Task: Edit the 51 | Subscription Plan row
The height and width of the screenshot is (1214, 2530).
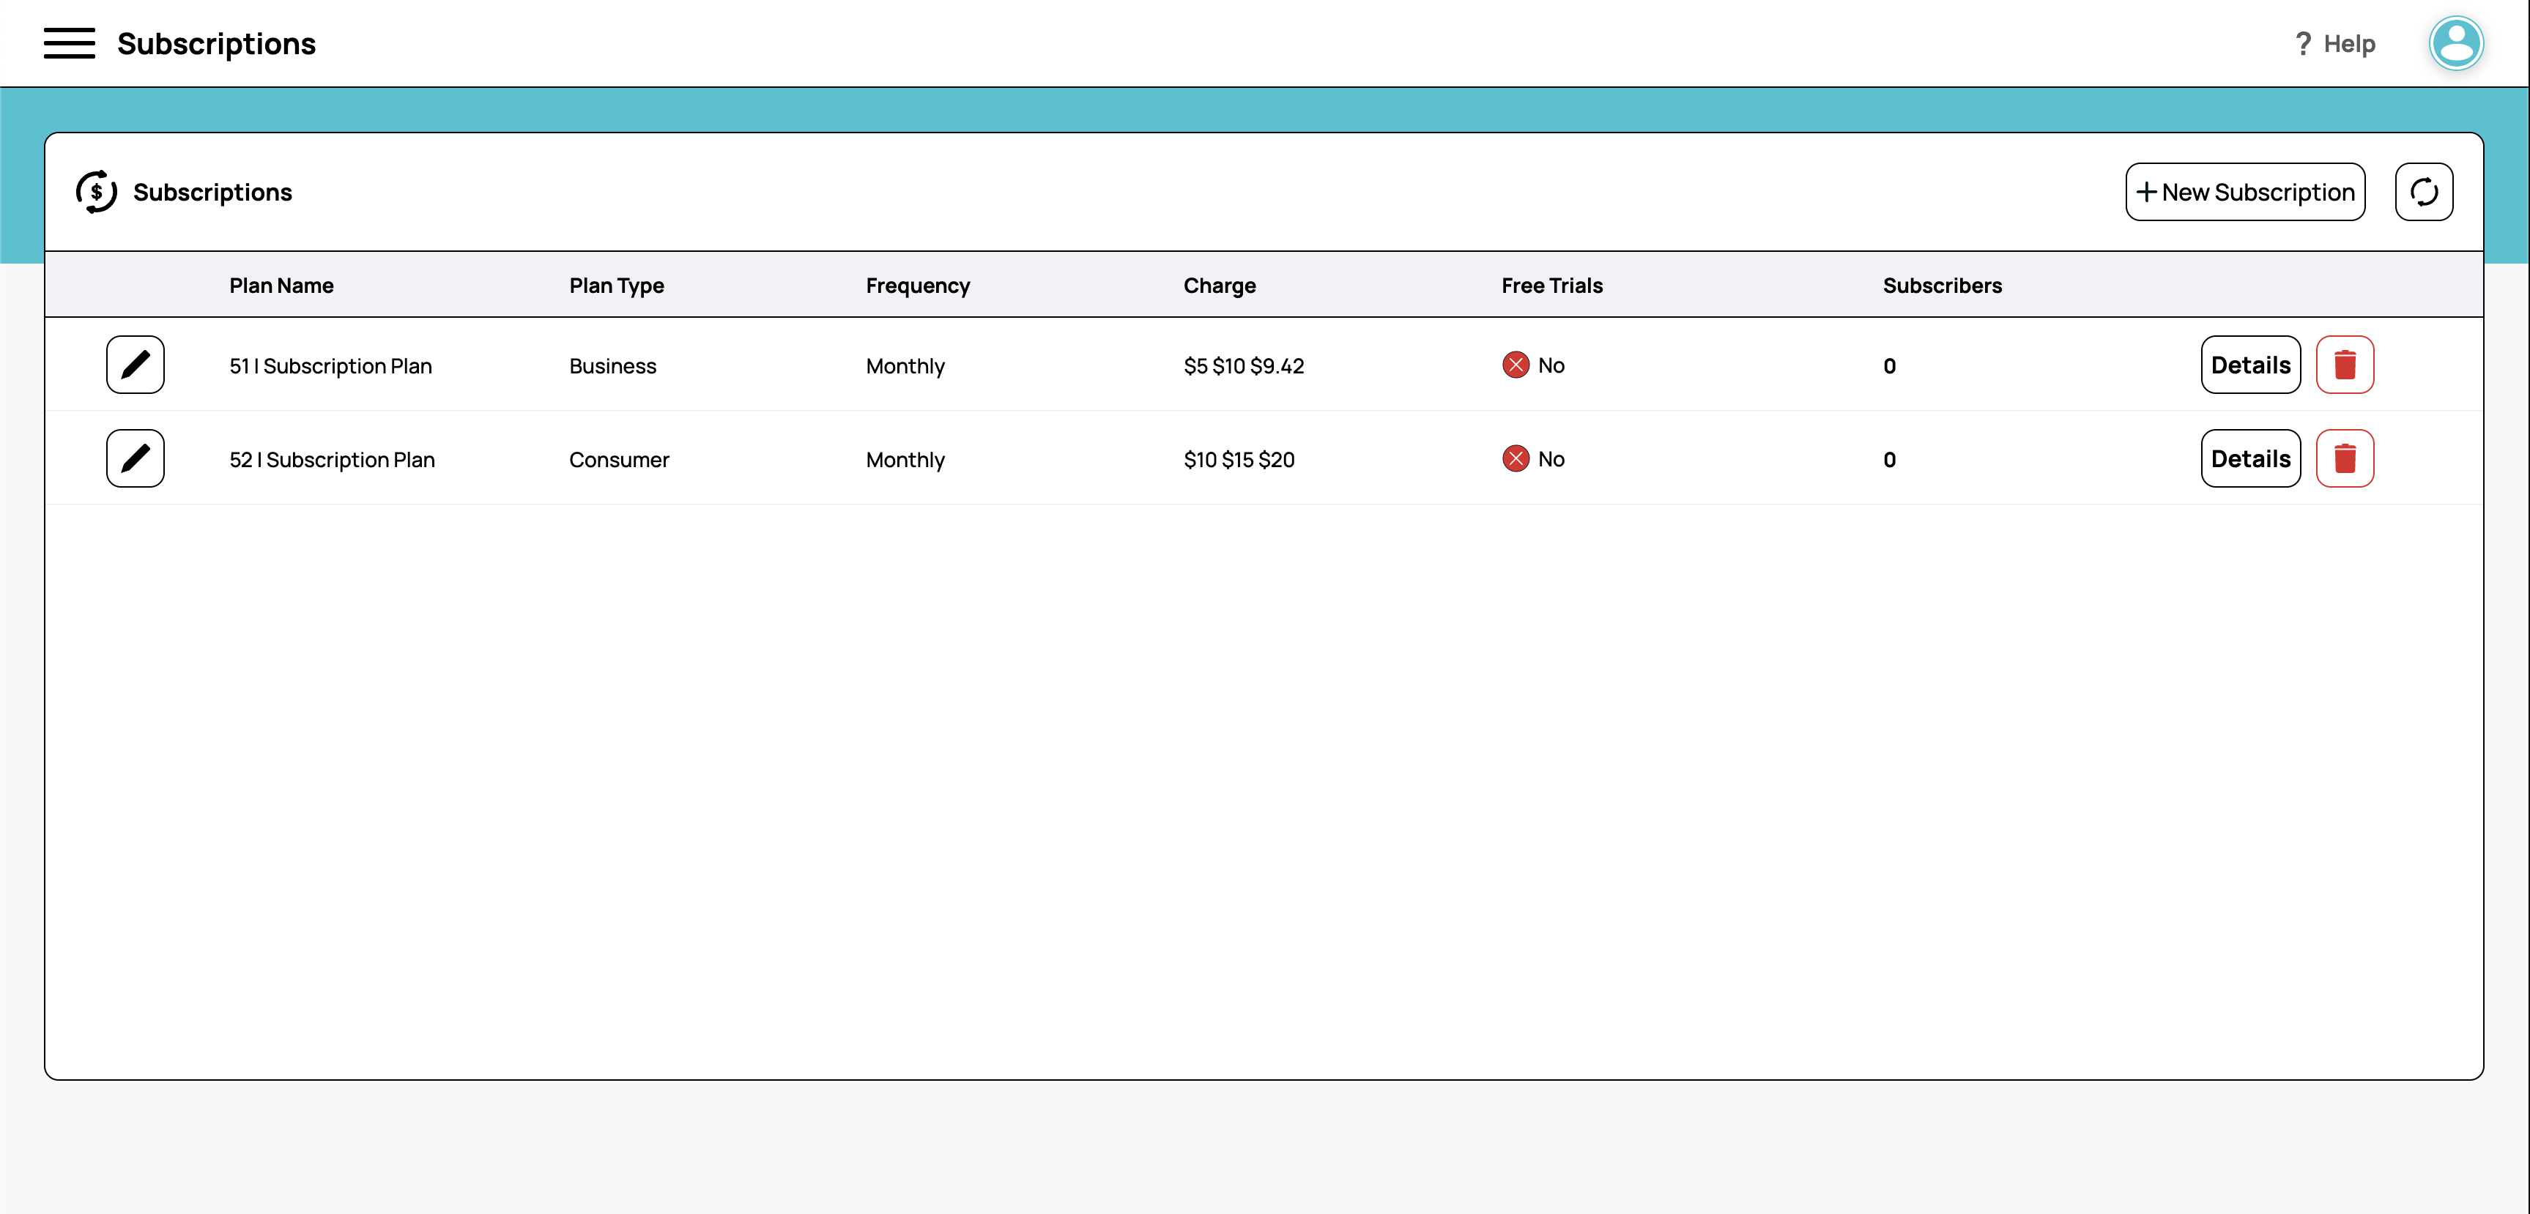Action: coord(135,364)
